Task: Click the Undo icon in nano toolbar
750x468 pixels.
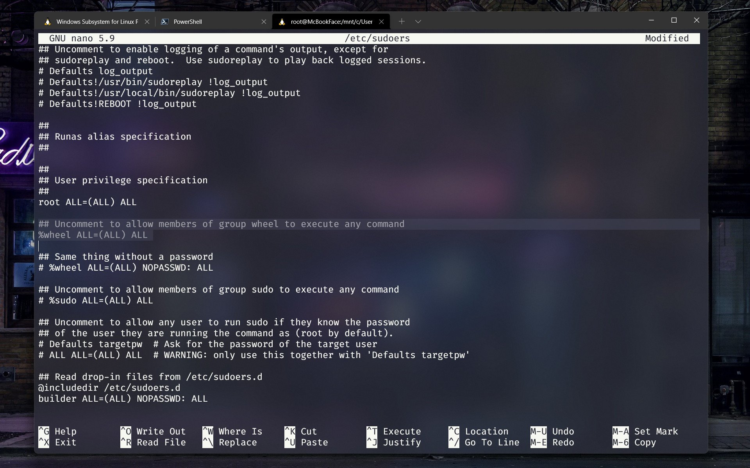Action: click(538, 431)
